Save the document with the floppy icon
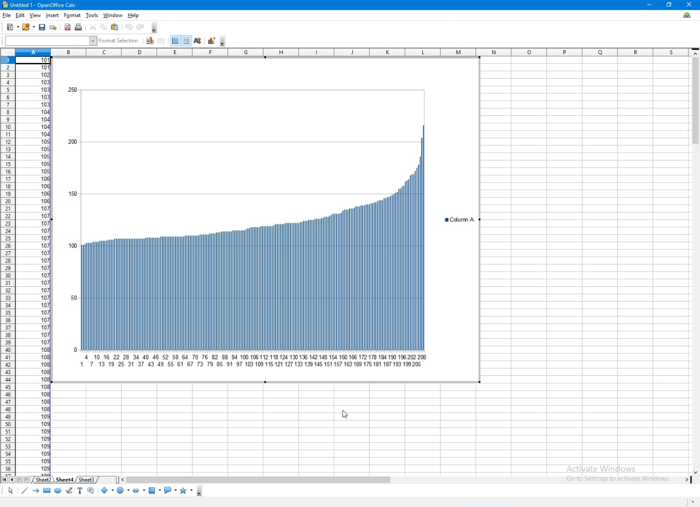 [42, 27]
